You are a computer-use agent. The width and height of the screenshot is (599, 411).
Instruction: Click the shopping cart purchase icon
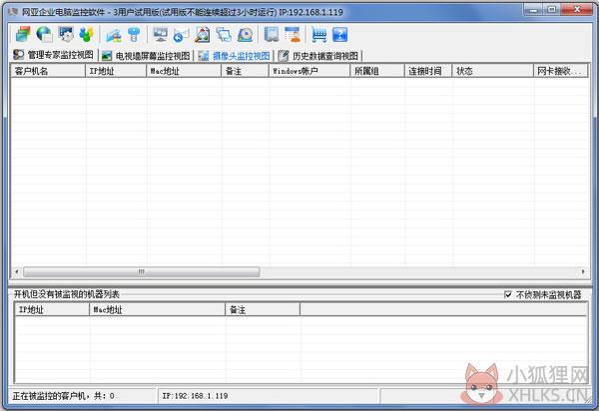tap(319, 35)
